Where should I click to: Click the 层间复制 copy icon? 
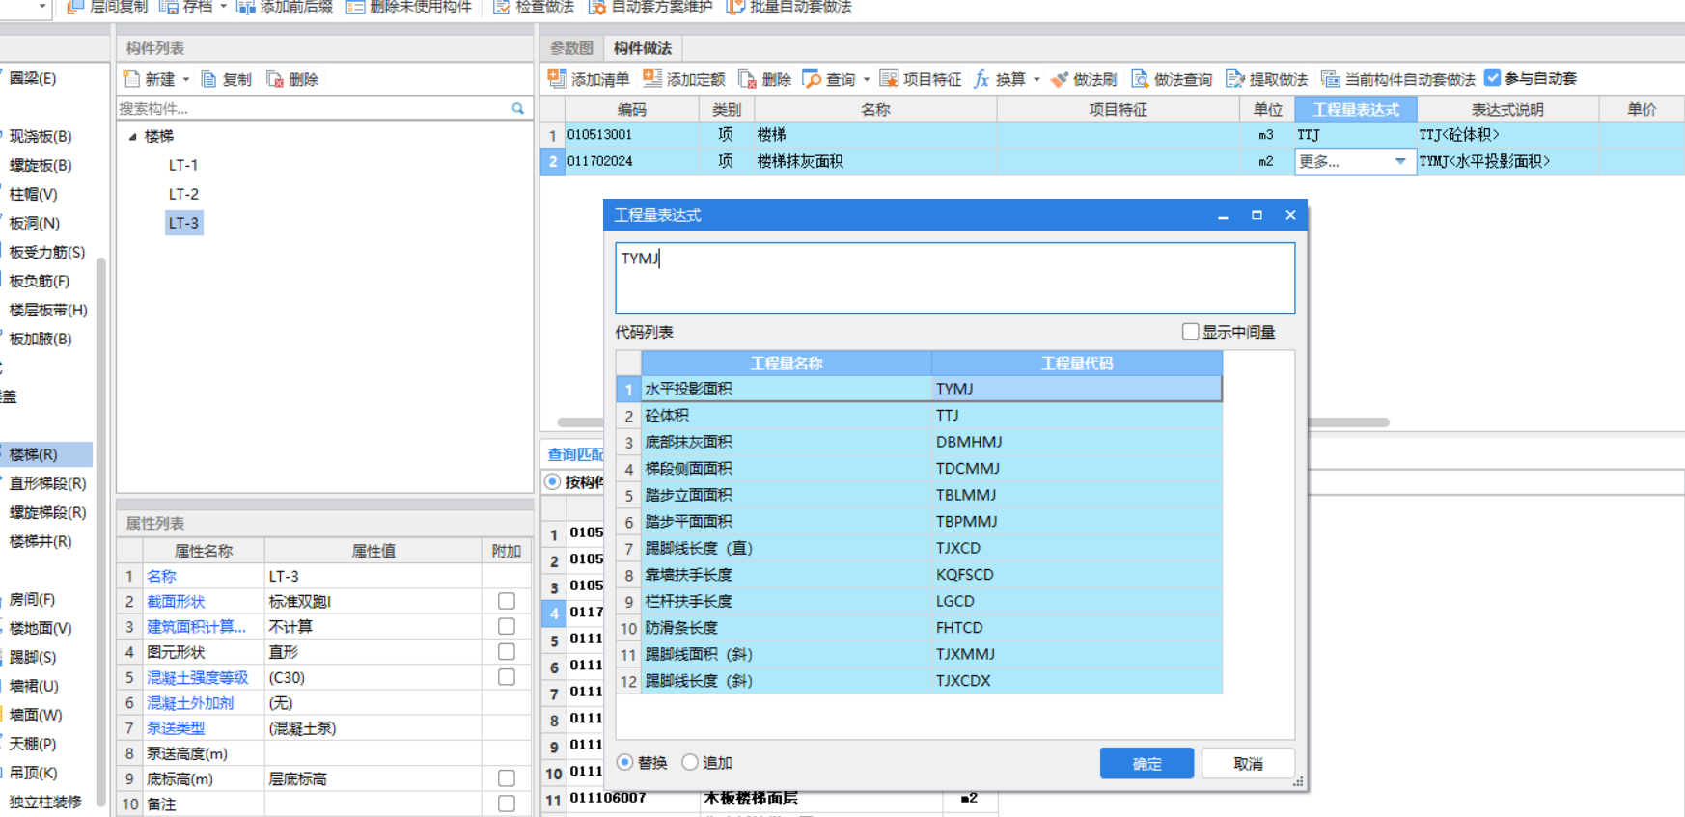[75, 7]
